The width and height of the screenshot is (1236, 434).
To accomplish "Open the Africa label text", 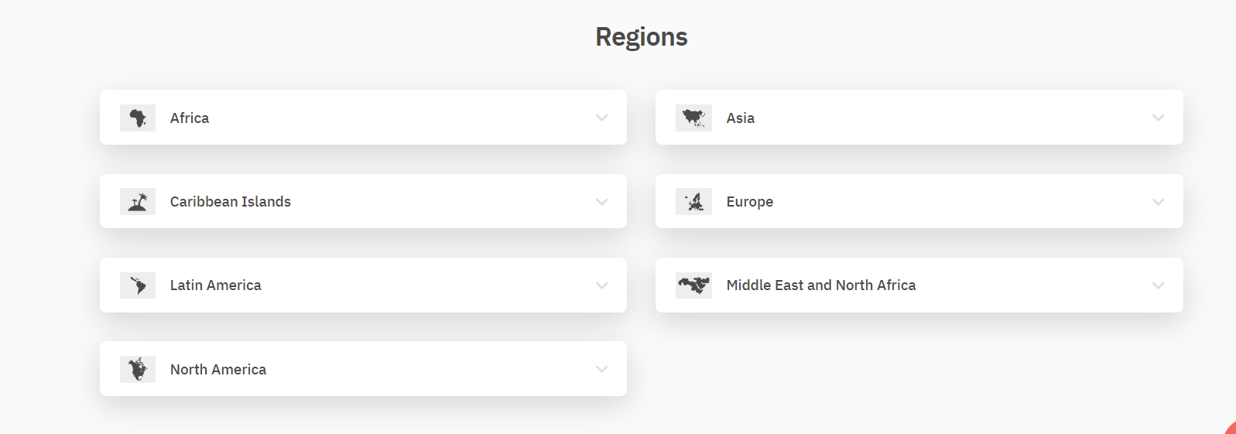I will [x=190, y=118].
